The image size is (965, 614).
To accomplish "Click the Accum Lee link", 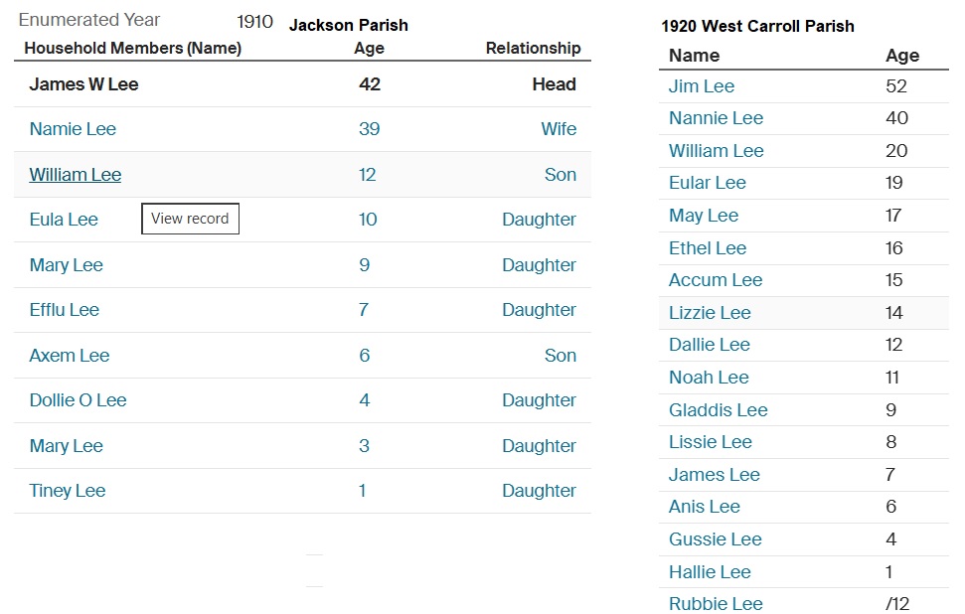I will (x=716, y=280).
